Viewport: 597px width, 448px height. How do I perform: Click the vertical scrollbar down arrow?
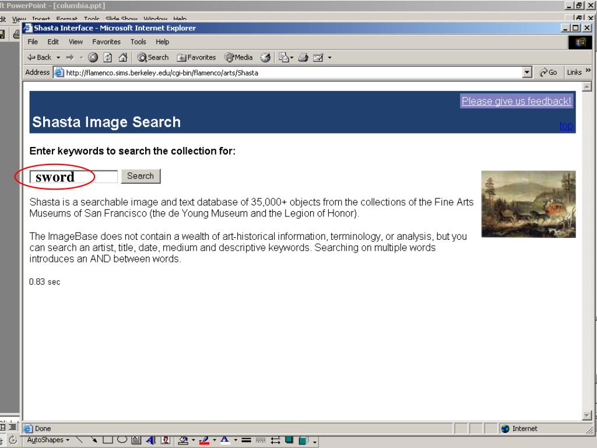[x=587, y=415]
